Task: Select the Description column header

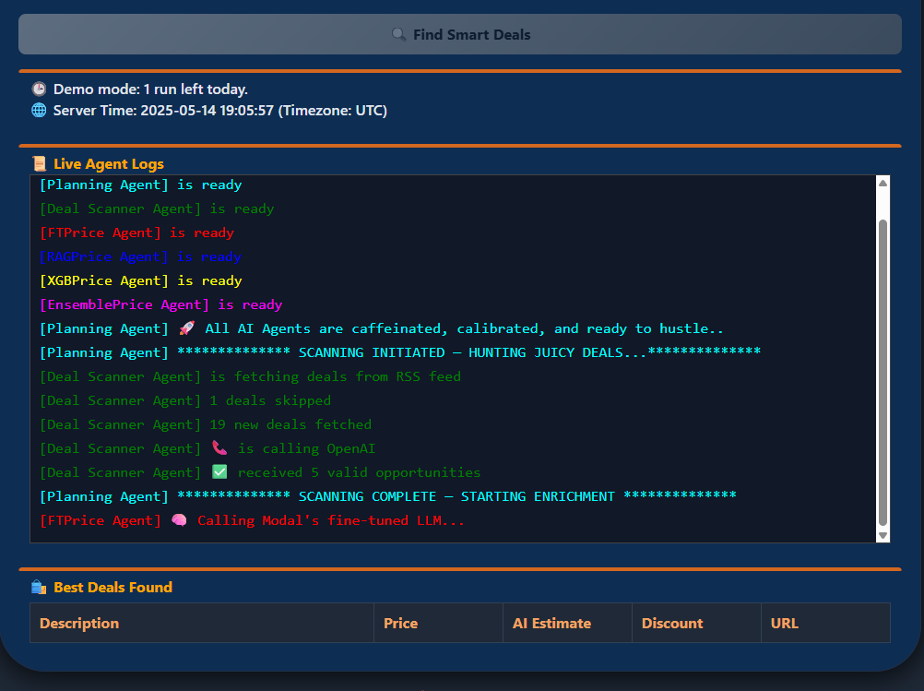Action: tap(79, 624)
